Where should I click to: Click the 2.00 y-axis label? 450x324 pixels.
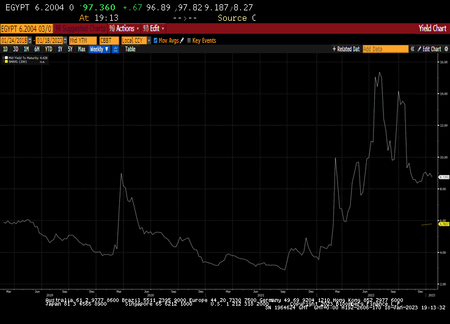click(444, 284)
